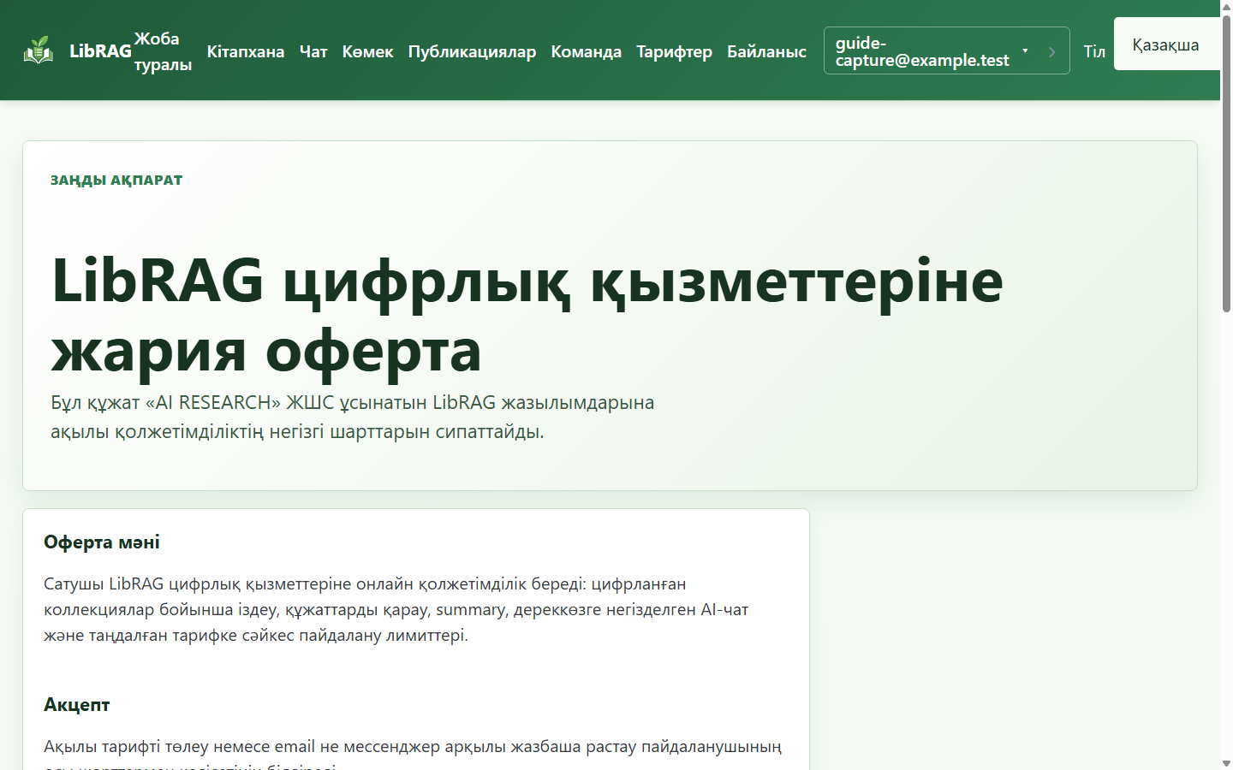Viewport: 1233px width, 770px height.
Task: Click the scrollbar up arrow
Action: coord(1226,7)
